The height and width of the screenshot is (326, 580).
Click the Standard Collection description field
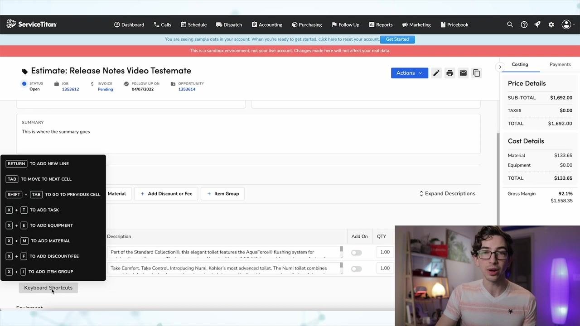(225, 252)
